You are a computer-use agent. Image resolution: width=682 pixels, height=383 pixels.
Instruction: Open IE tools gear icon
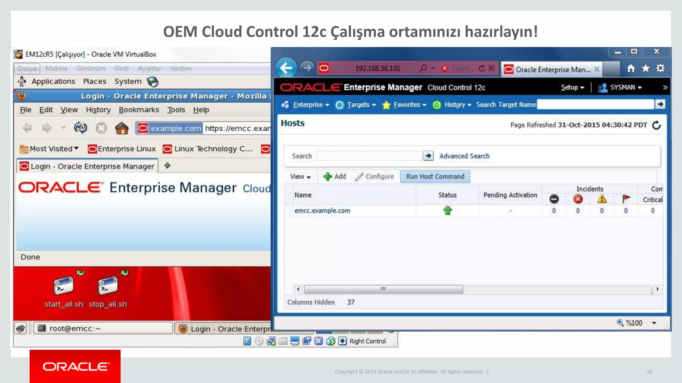[660, 68]
